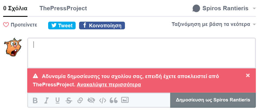Toggle the Προτείνετε heart recommendation
Screen dimensions: 259x112
20,25
